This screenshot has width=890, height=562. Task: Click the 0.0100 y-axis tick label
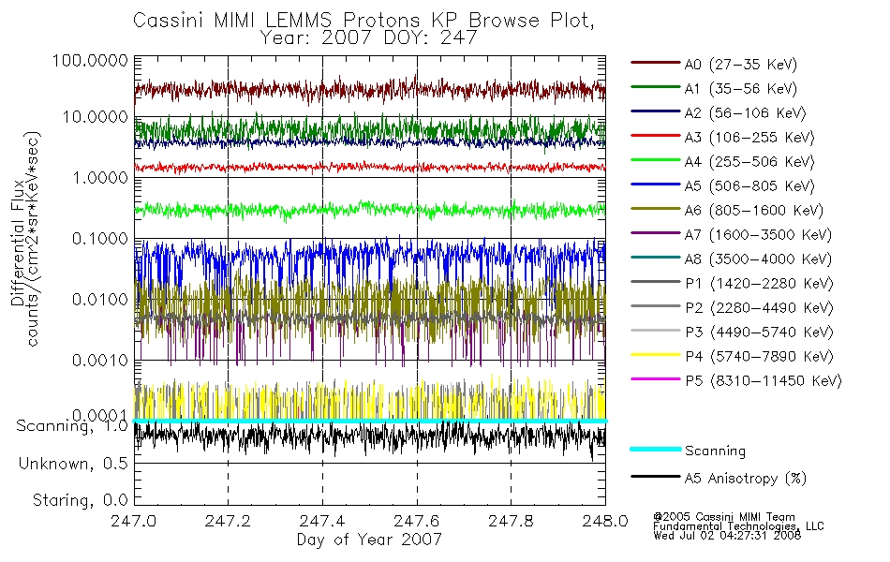[100, 300]
